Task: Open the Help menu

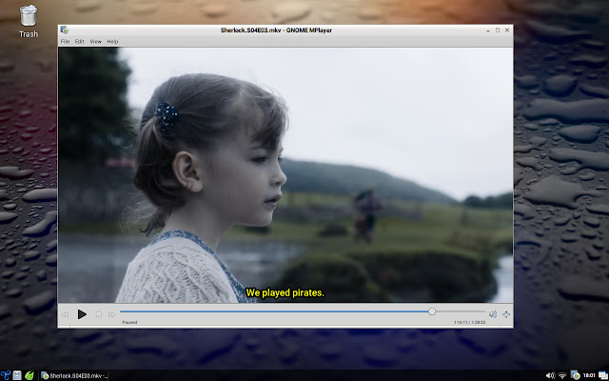Action: pos(112,41)
